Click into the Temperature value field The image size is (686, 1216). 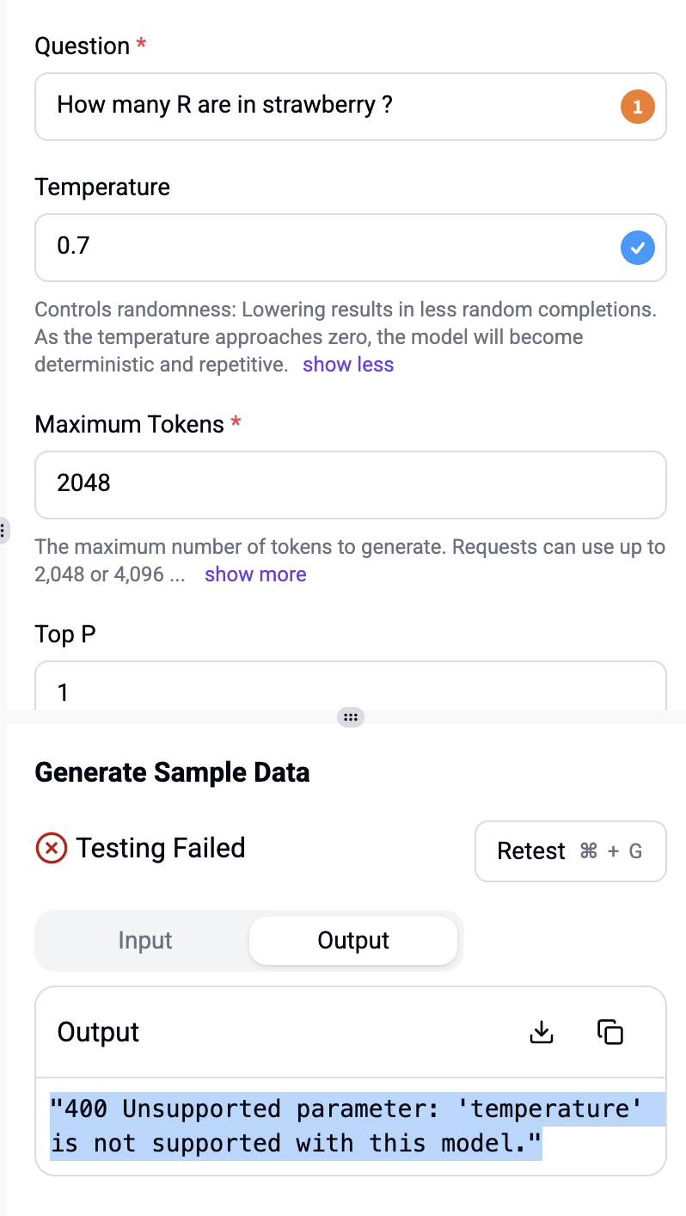tap(351, 248)
